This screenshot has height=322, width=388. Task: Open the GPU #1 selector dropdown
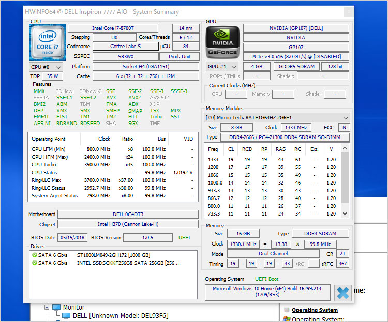click(222, 67)
